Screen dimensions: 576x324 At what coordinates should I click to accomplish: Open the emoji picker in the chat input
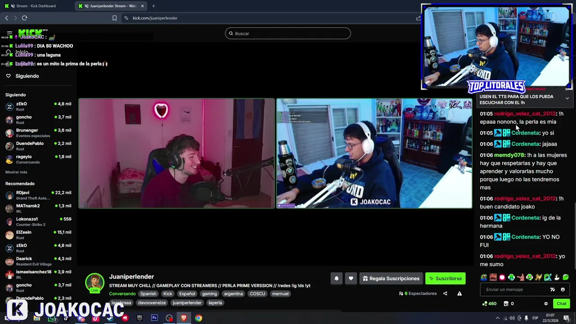(562, 289)
